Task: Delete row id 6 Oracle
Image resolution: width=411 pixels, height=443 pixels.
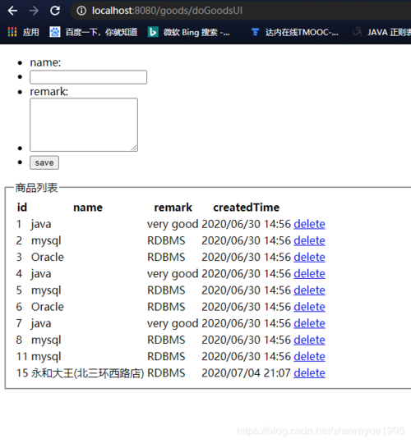Action: click(x=309, y=307)
